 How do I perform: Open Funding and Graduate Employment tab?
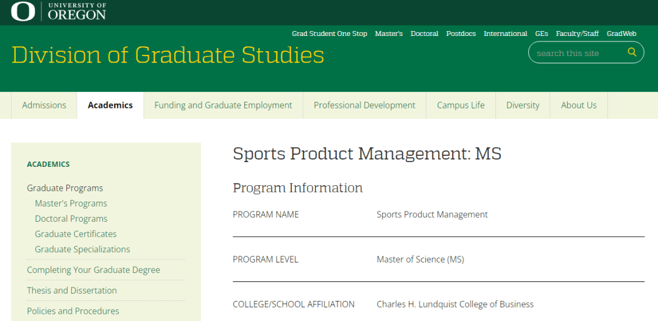click(x=223, y=105)
